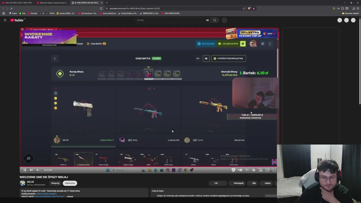Click the 'Wesprzyj' join button
Image resolution: width=361 pixels, height=203 pixels.
click(55, 183)
